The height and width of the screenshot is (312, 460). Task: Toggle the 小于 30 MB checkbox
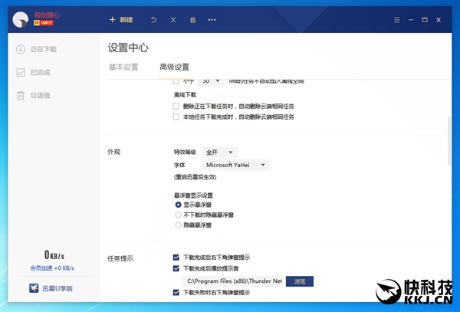click(176, 81)
